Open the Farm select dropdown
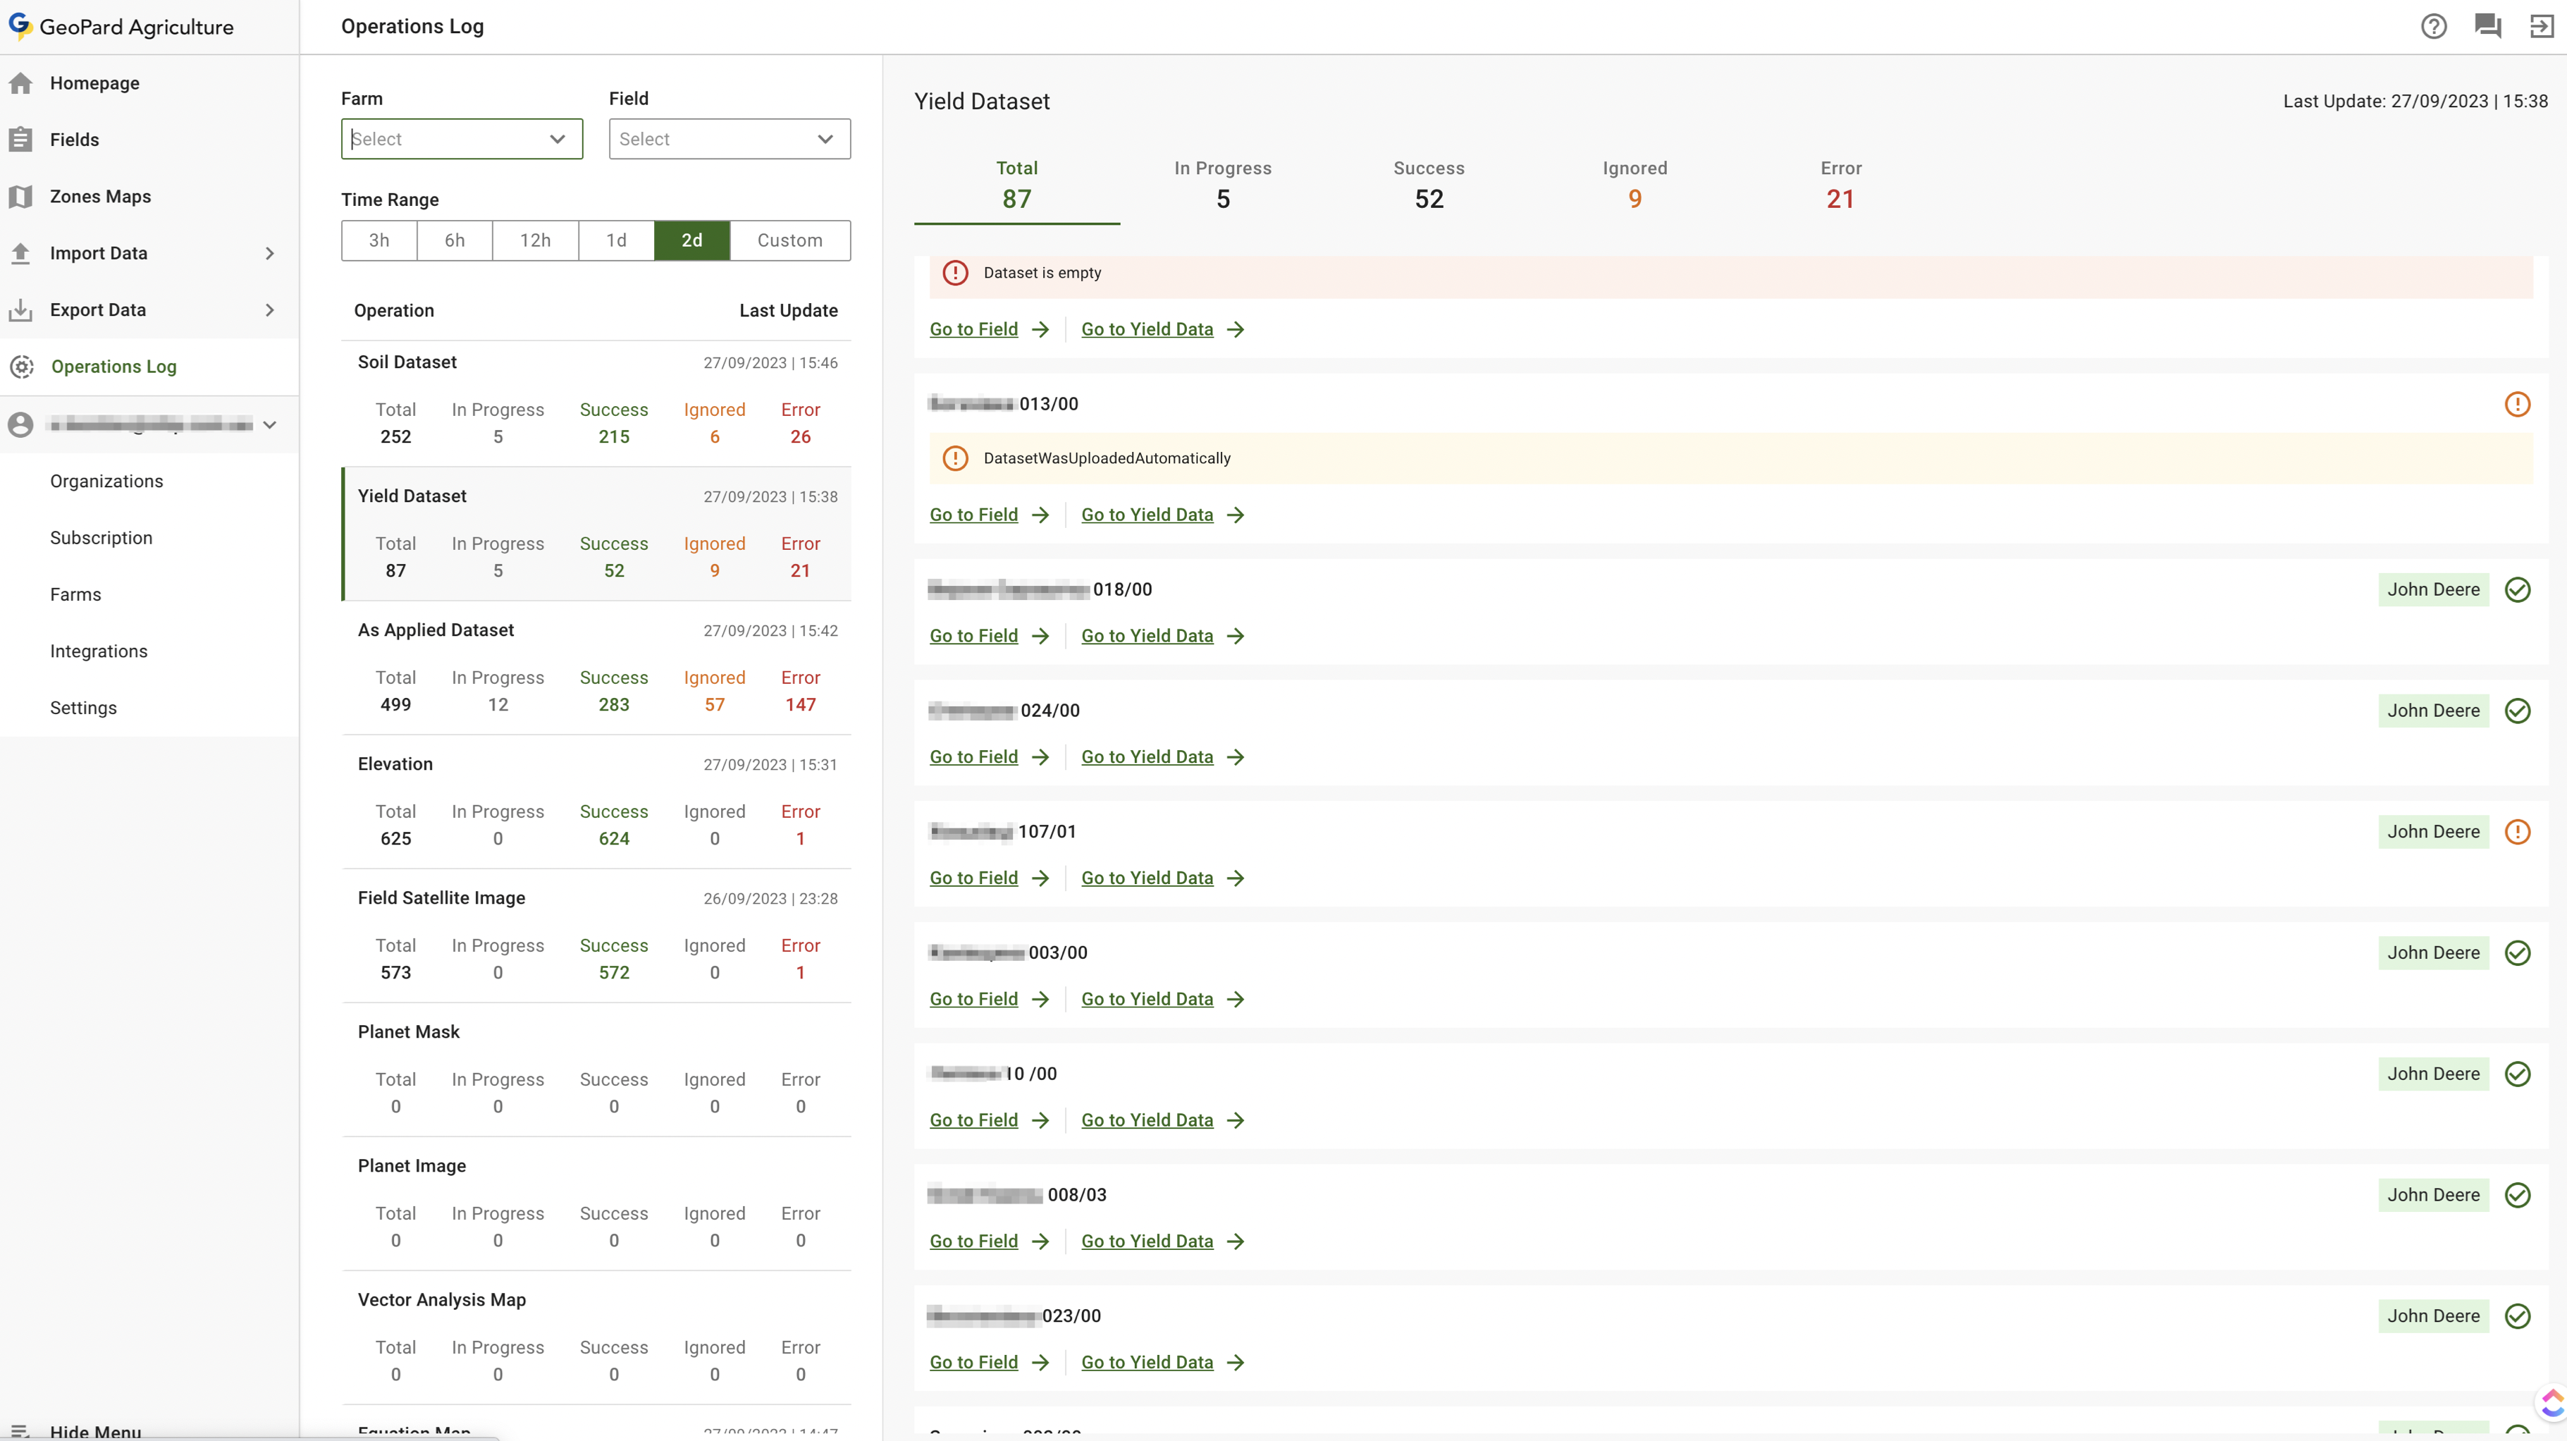 coord(462,138)
